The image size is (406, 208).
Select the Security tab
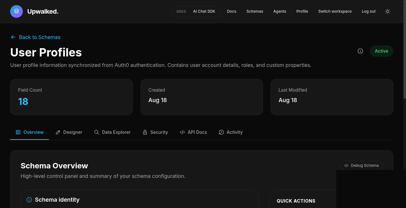[155, 132]
